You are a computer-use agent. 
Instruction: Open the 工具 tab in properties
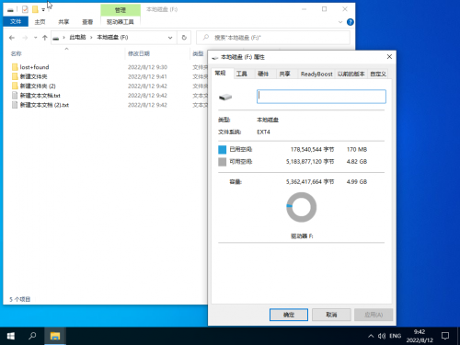(242, 74)
